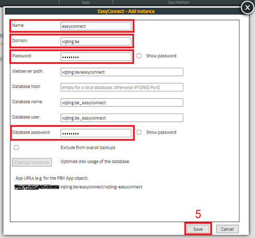Open the App Platform tab behind dialog
The width and height of the screenshot is (255, 238).
click(179, 3)
